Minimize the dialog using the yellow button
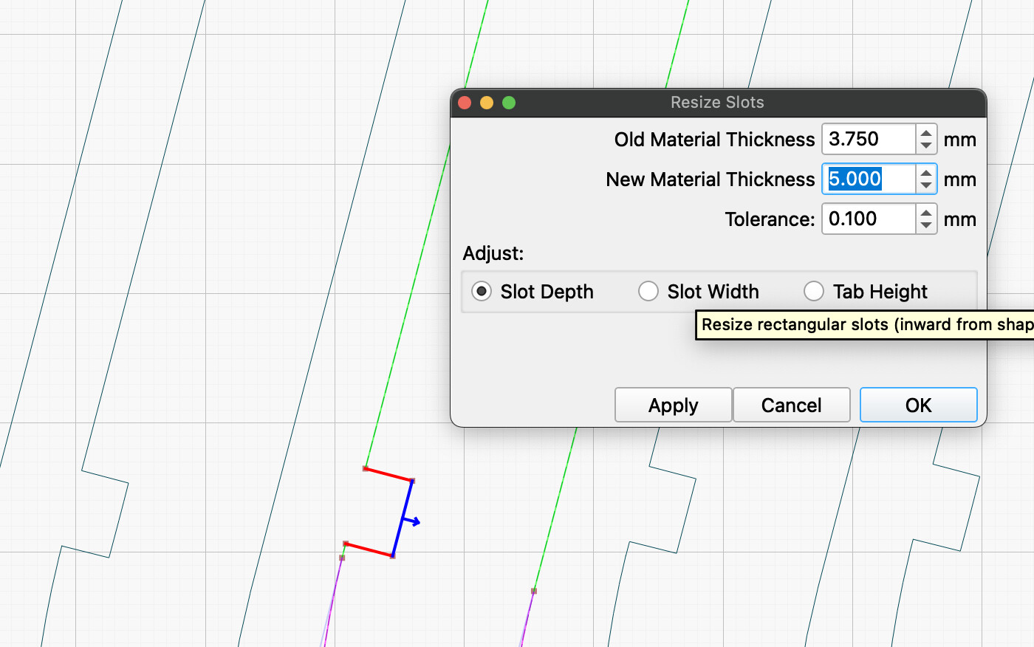The width and height of the screenshot is (1034, 647). [x=487, y=103]
